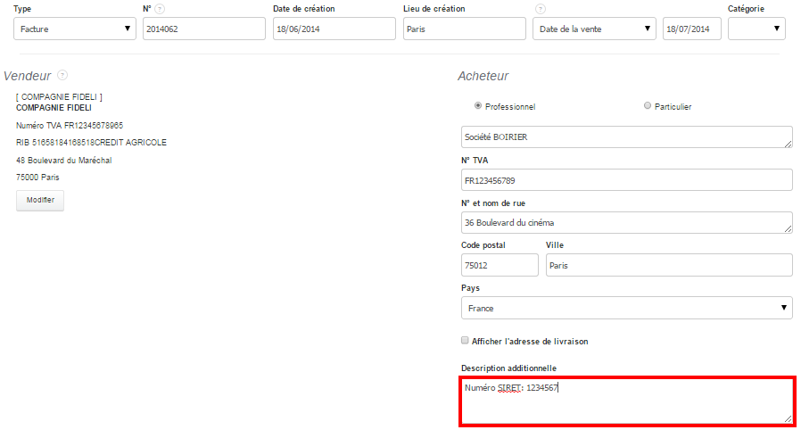Focus the buyer name field Société BOIRIER

click(x=627, y=136)
